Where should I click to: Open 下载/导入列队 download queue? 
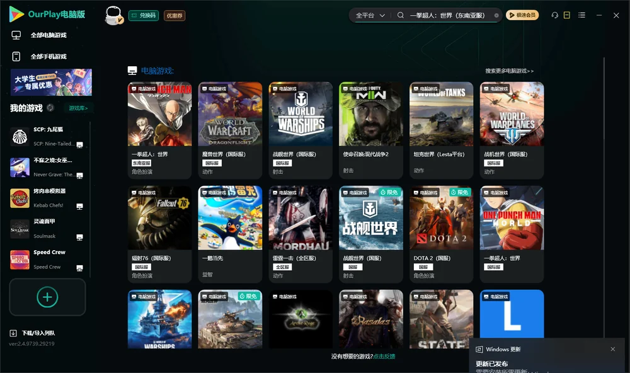tap(38, 333)
